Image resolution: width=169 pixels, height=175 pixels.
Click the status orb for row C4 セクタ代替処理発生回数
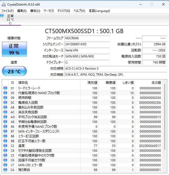tap(5, 150)
